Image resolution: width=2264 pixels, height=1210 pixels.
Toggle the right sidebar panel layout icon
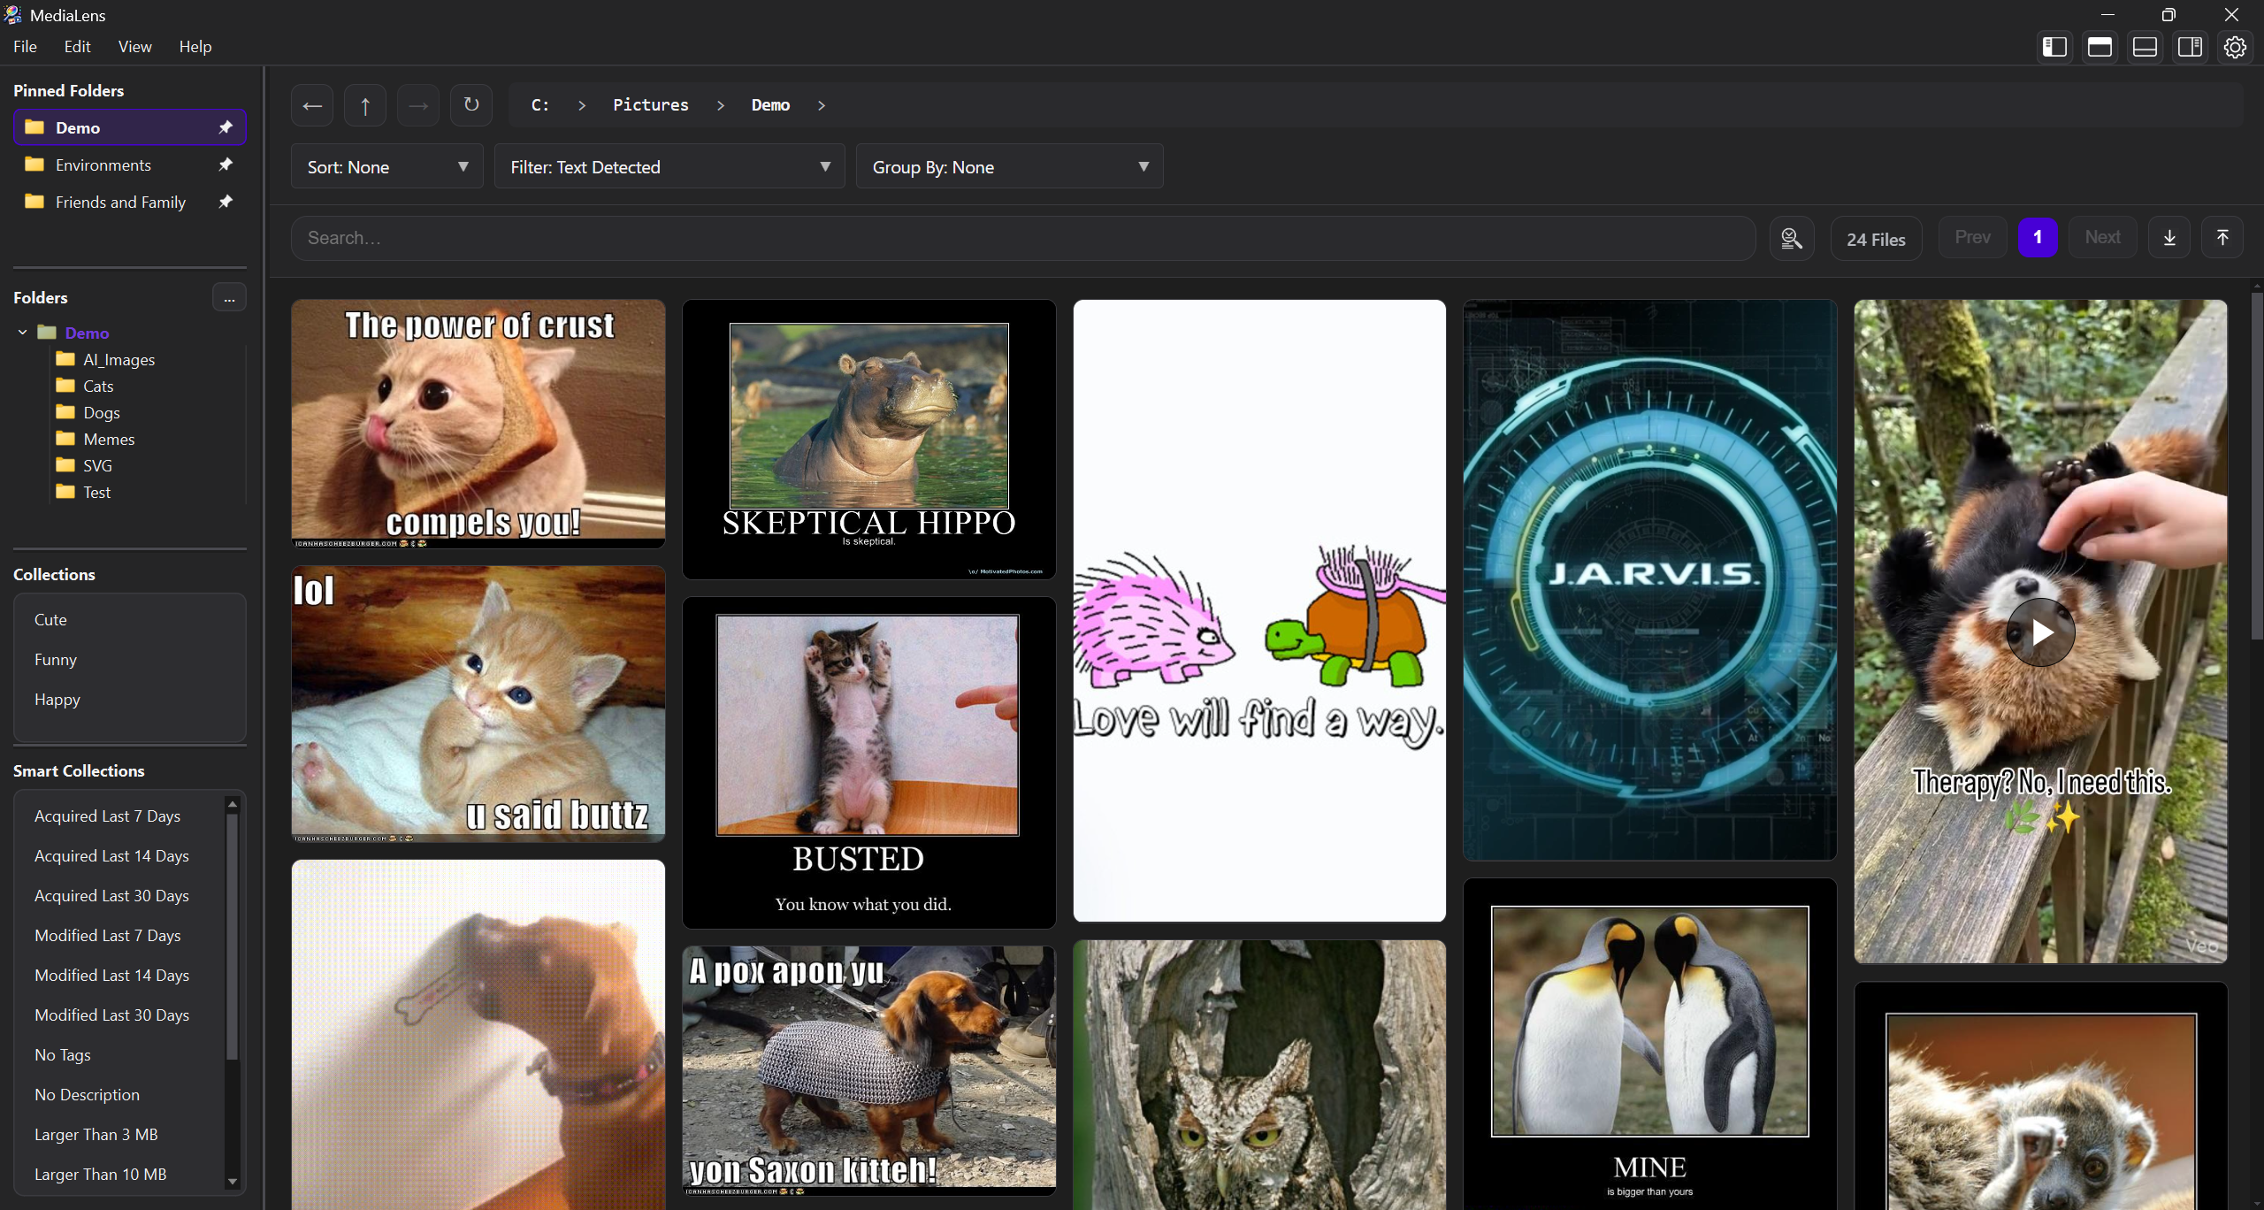pos(2190,47)
